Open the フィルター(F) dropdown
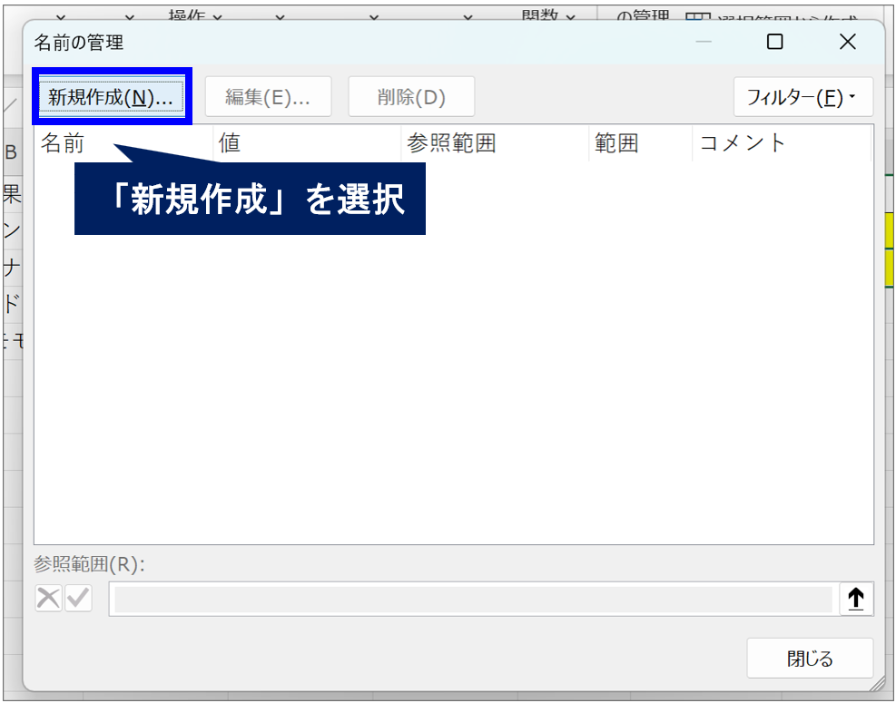The width and height of the screenshot is (896, 703). 802,97
